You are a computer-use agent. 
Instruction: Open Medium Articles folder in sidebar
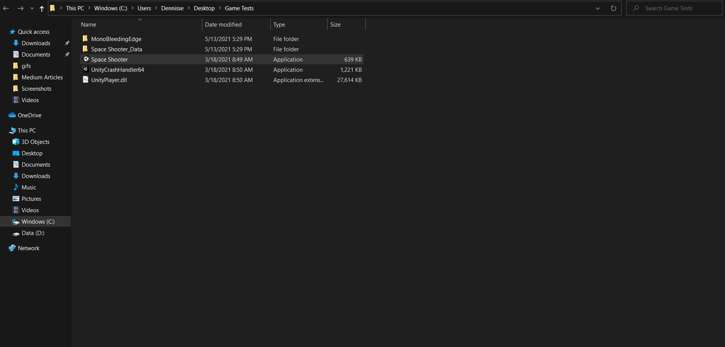[42, 77]
